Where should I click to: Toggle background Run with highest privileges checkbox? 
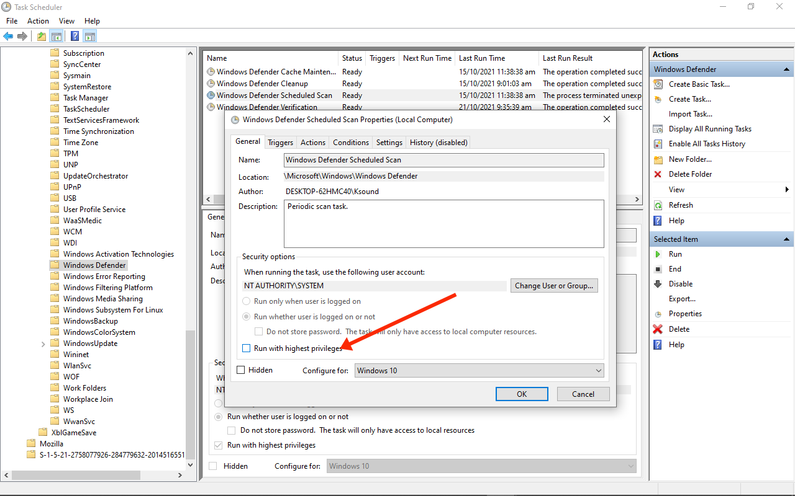tap(218, 445)
